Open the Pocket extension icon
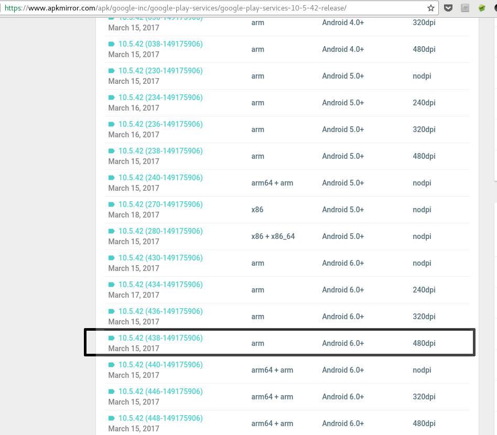 pos(448,8)
